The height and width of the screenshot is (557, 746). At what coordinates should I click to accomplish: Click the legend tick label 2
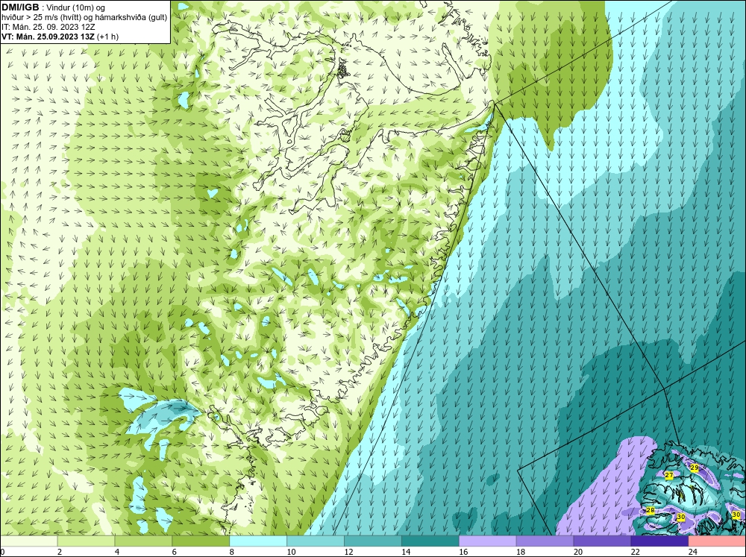point(60,552)
